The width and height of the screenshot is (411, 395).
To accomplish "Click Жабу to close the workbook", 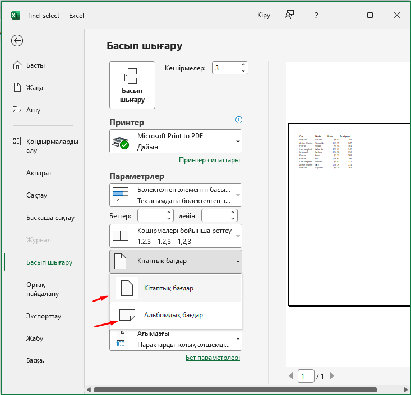I will [x=35, y=338].
